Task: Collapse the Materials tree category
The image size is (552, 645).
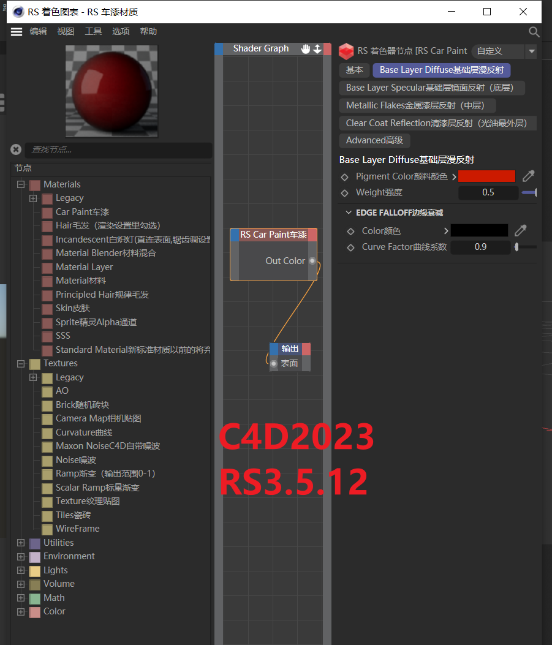Action: [x=21, y=184]
